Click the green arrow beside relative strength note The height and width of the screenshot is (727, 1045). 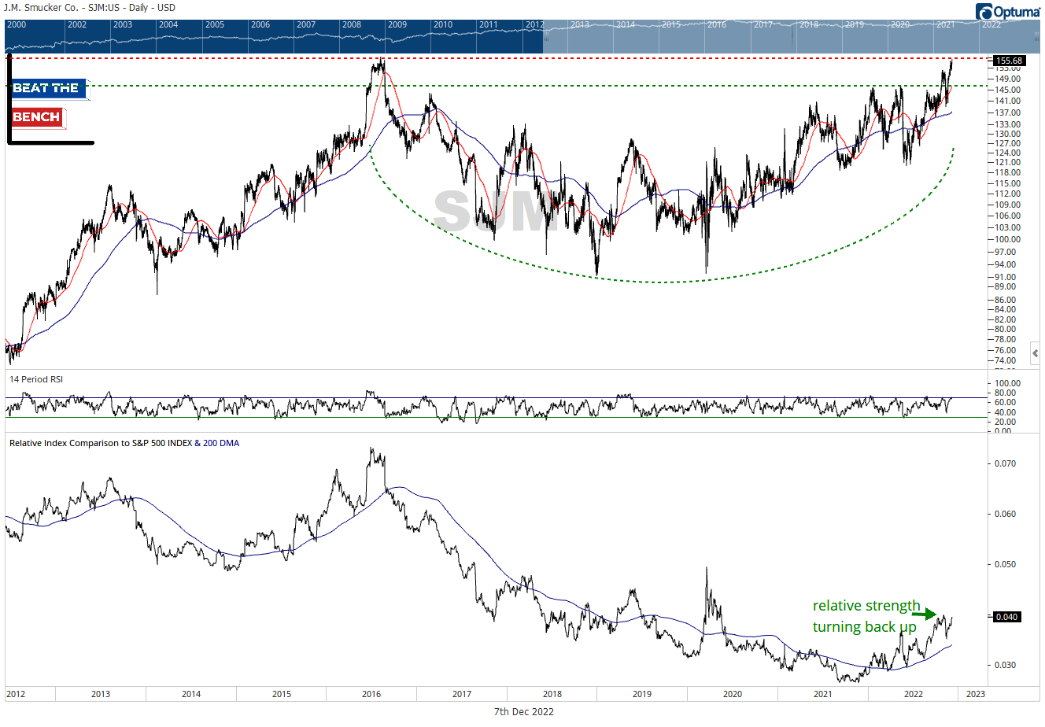click(x=924, y=614)
